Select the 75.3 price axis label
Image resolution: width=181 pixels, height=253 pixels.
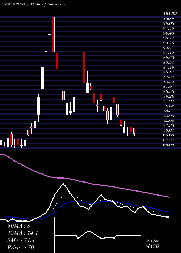[167, 111]
